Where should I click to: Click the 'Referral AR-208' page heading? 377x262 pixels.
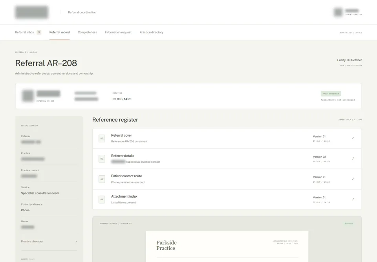coord(46,63)
